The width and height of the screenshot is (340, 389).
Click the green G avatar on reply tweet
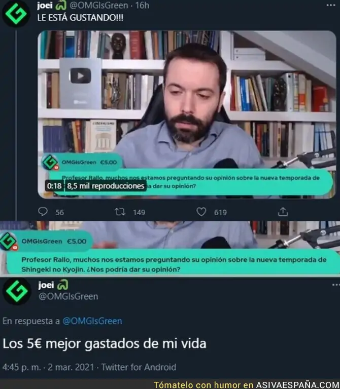coord(17,291)
